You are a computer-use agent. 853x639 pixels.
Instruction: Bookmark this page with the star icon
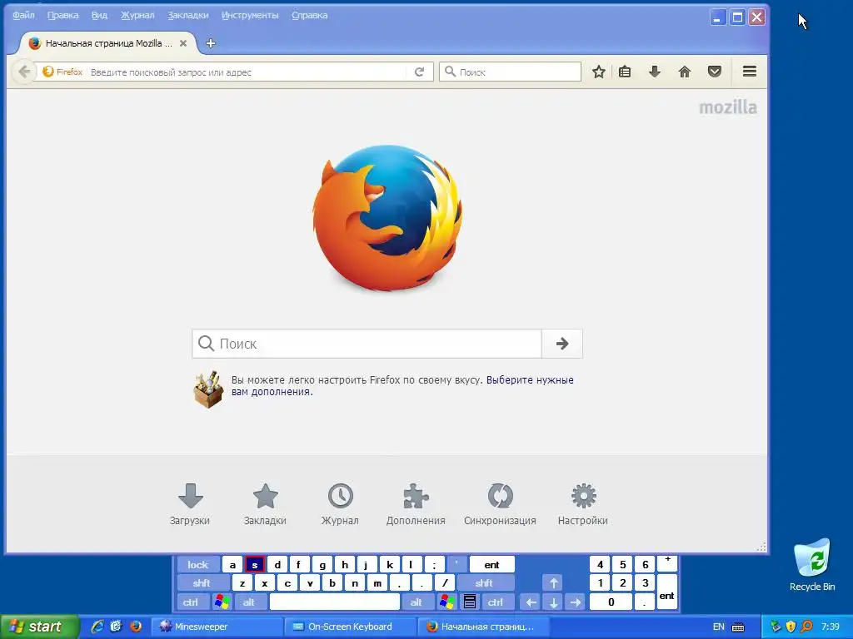click(x=599, y=72)
